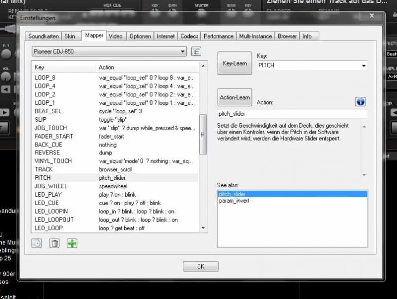Open the blue action info icon
The height and width of the screenshot is (299, 397).
tap(360, 102)
